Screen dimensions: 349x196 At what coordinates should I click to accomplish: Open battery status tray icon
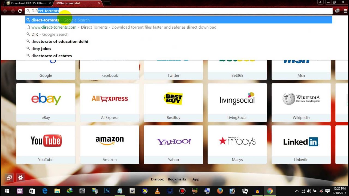pyautogui.click(x=315, y=191)
